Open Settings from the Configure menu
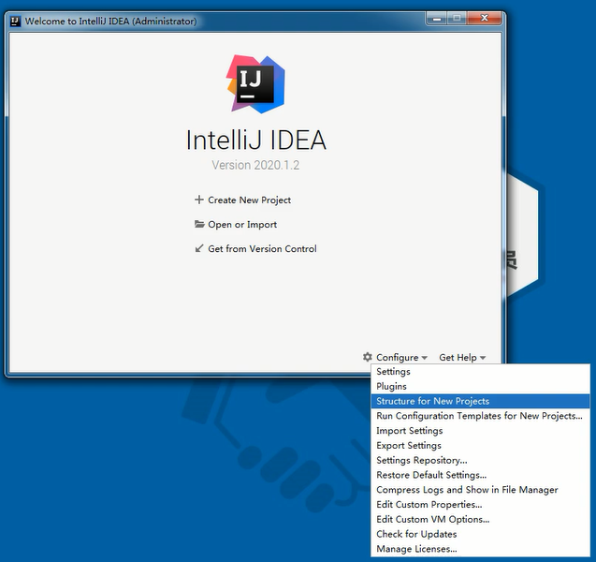This screenshot has width=596, height=562. tap(481, 371)
